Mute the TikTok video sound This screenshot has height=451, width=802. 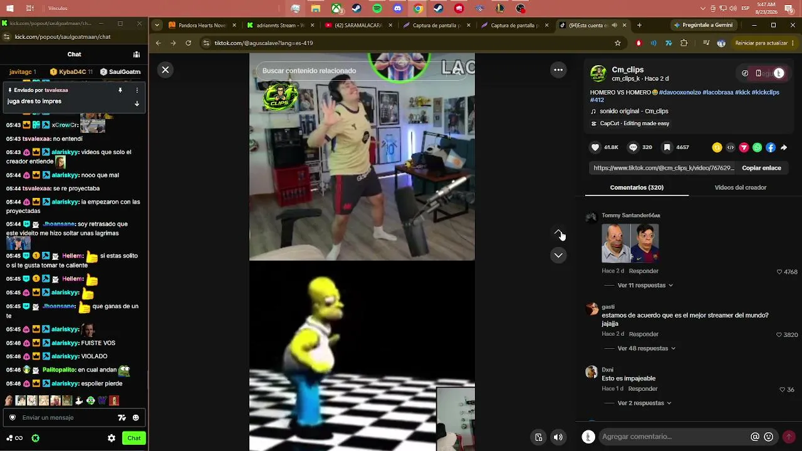[558, 437]
